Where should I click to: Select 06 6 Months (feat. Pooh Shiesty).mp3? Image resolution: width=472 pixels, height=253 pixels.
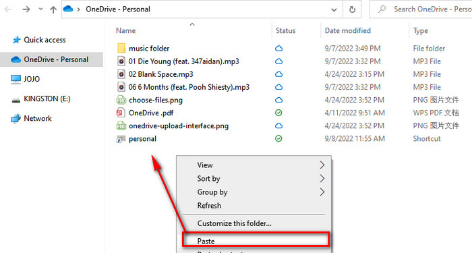(x=189, y=87)
